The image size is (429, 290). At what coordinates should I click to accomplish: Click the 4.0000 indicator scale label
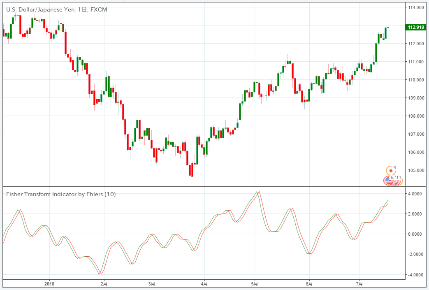click(x=415, y=194)
